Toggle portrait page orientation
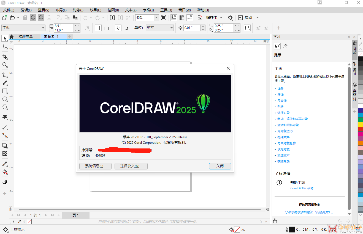The height and width of the screenshot is (234, 363). (x=99, y=28)
